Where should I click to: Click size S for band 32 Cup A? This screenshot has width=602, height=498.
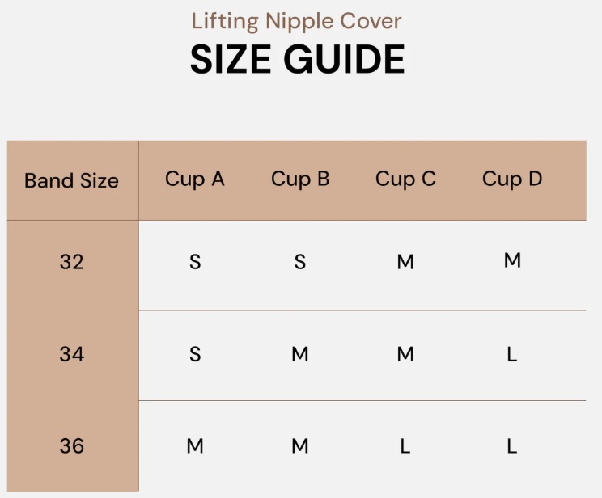[x=195, y=262]
